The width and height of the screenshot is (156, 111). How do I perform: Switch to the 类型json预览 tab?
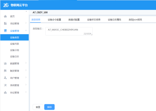(x=135, y=20)
